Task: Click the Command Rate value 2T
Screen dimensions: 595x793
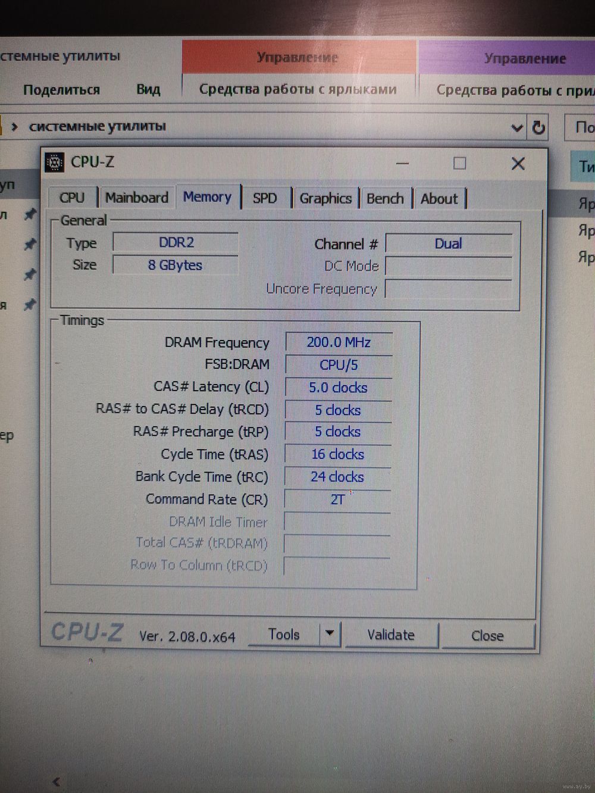Action: click(x=337, y=499)
